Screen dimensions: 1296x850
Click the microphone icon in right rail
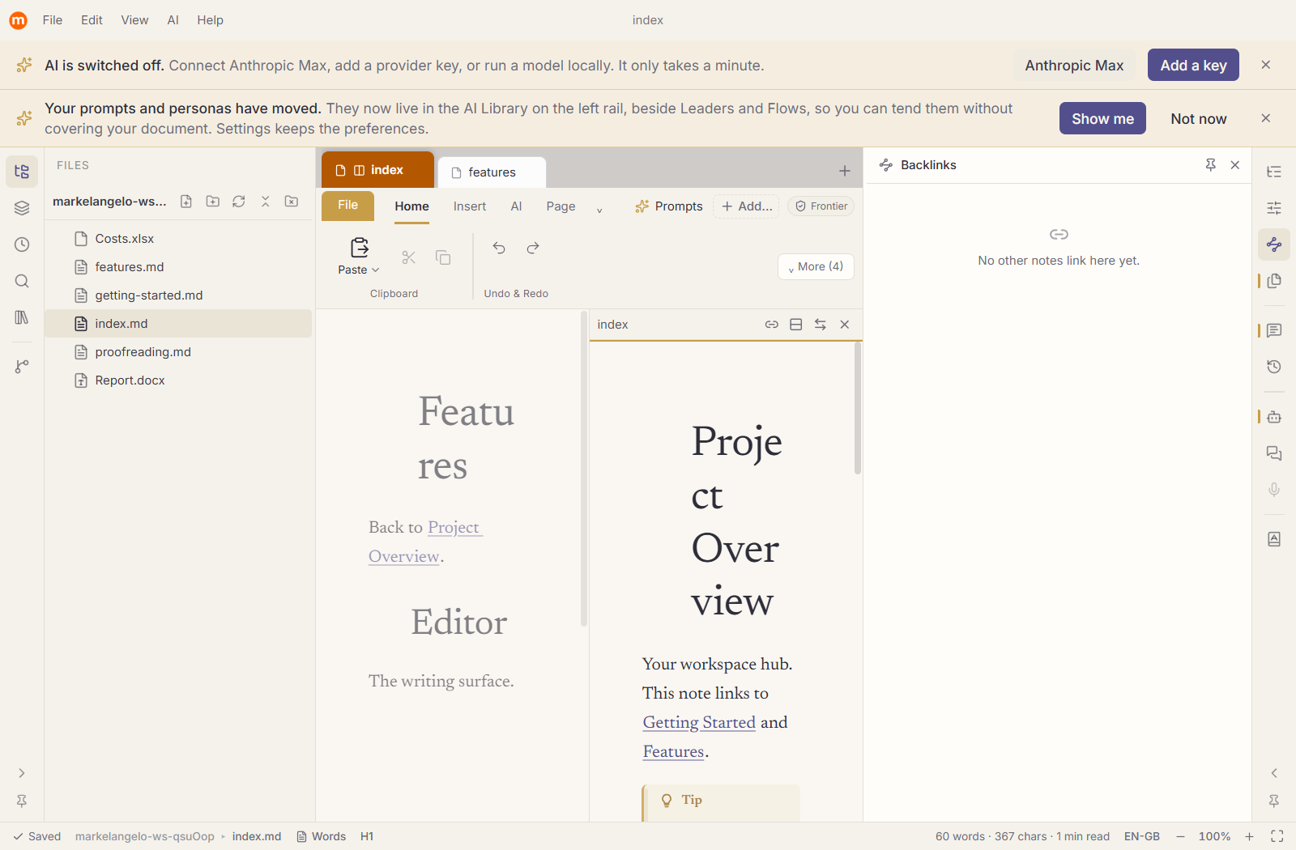click(1274, 490)
